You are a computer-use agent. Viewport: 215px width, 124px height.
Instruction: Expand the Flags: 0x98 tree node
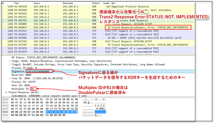(10, 61)
